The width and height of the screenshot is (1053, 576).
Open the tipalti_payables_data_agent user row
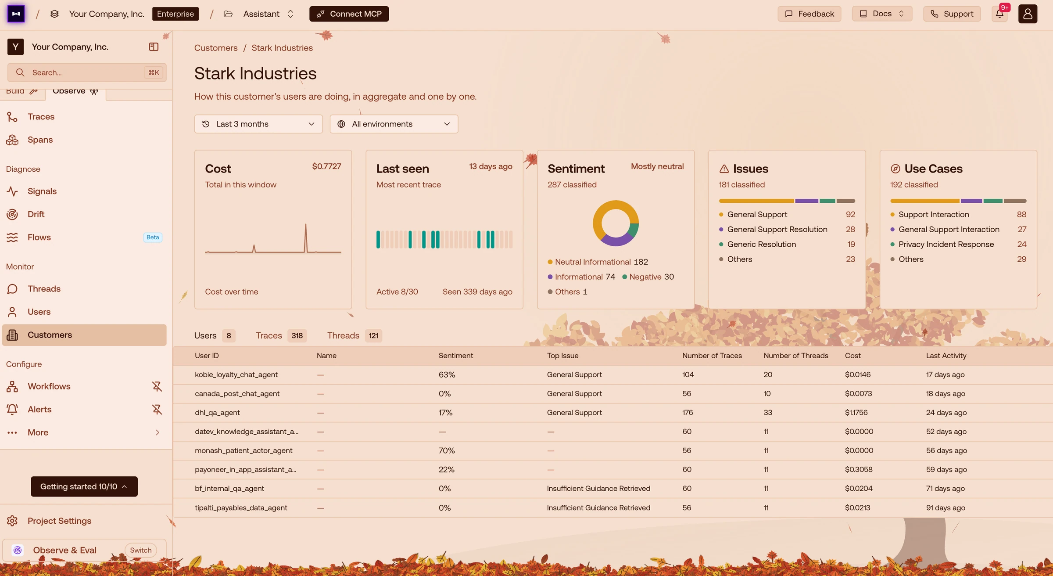[x=613, y=508]
